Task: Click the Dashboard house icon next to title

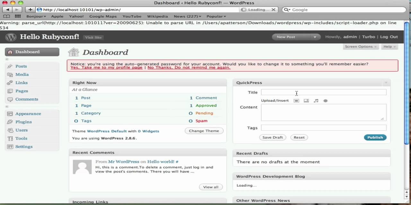Action: pyautogui.click(x=74, y=52)
